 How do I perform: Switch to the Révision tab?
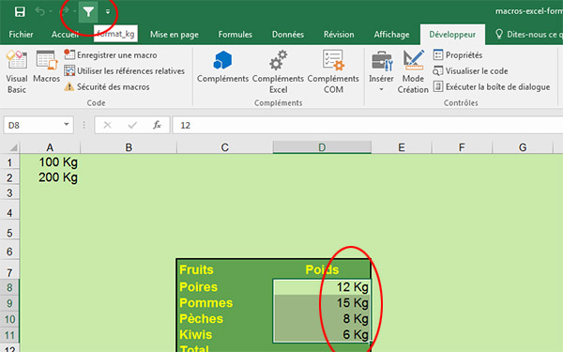[x=339, y=35]
